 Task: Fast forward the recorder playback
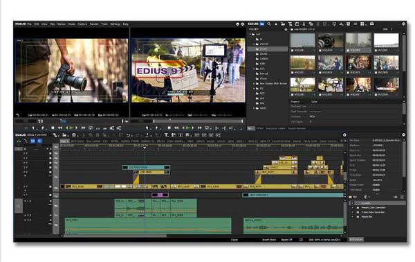click(x=200, y=128)
